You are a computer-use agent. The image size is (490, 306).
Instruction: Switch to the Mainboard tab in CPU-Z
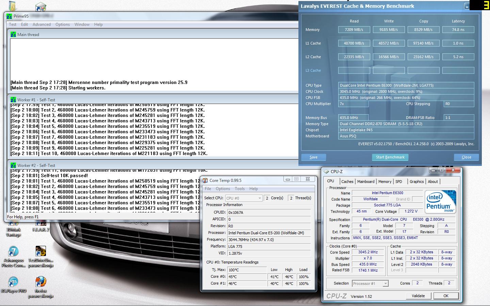click(x=366, y=182)
